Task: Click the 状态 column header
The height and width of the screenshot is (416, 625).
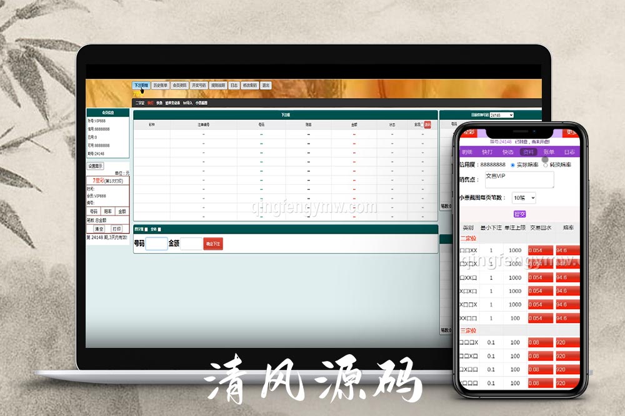Action: click(x=392, y=125)
